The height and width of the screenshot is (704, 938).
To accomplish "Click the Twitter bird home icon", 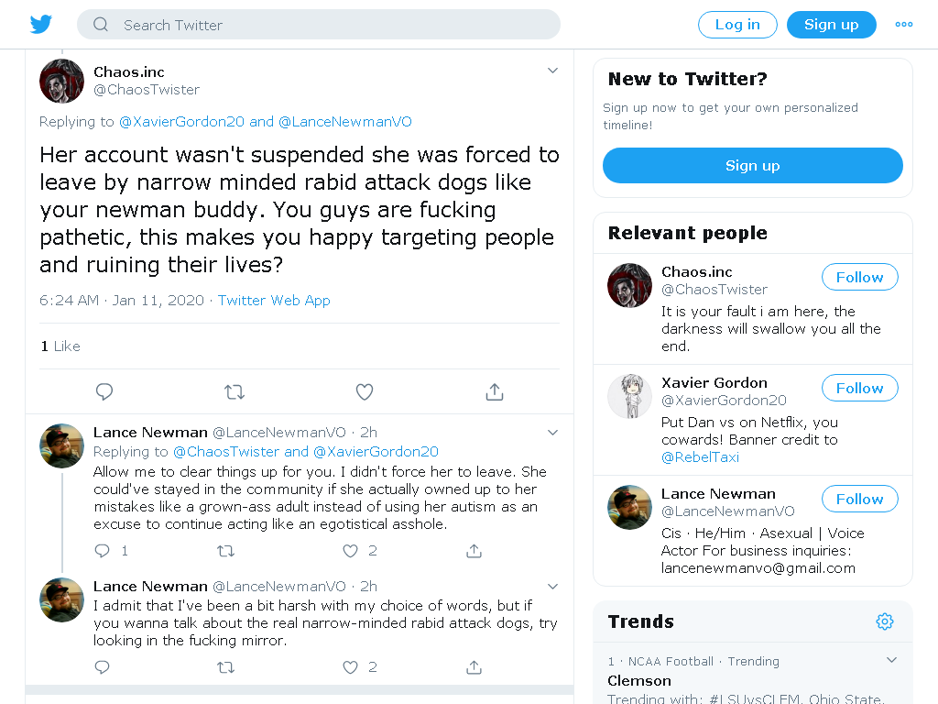I will (x=40, y=25).
